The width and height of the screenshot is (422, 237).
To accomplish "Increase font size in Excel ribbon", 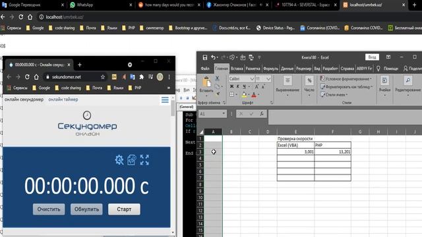I will (256, 86).
